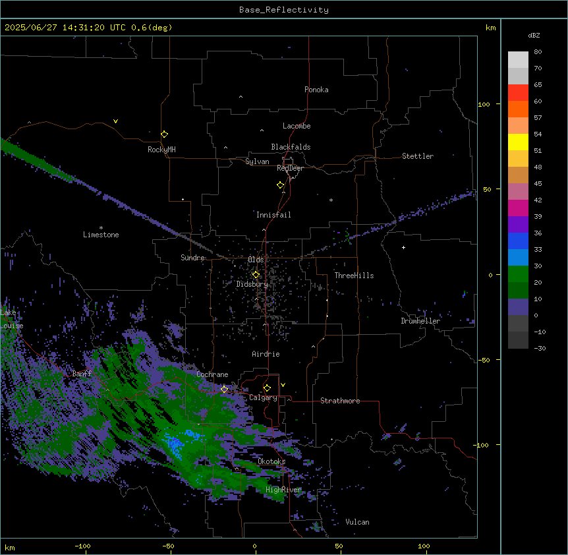Click the yellow diamond marker near RockyMH
The height and width of the screenshot is (555, 568).
(164, 134)
